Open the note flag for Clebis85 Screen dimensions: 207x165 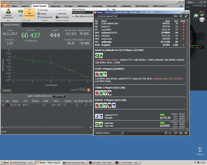point(184,36)
